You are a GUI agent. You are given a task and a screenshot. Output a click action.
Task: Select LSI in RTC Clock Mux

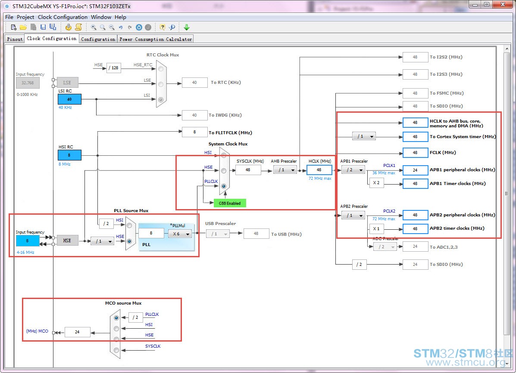(161, 99)
